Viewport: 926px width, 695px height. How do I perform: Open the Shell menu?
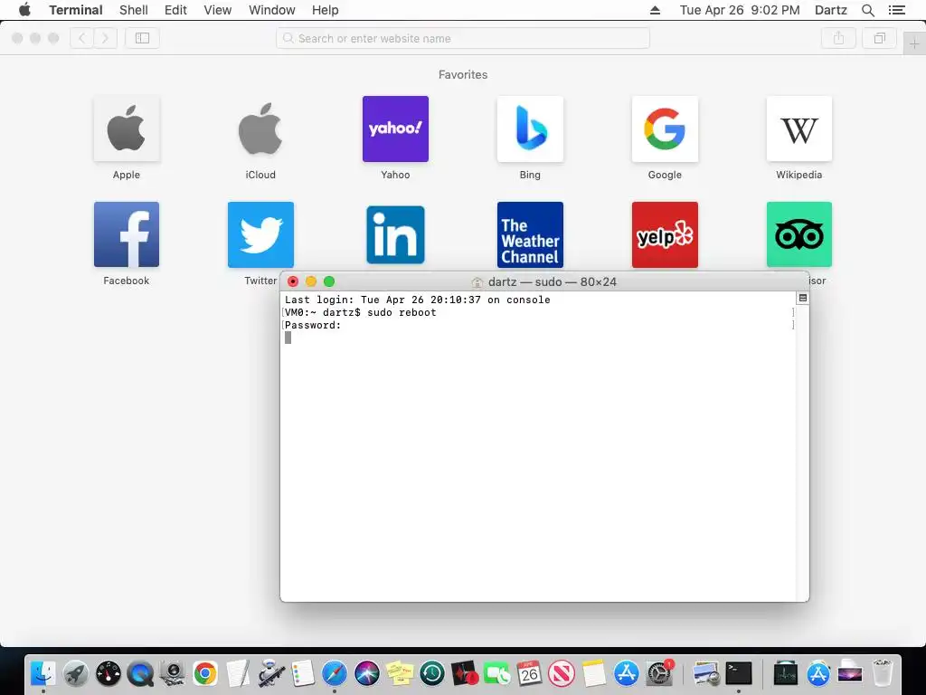pos(134,10)
